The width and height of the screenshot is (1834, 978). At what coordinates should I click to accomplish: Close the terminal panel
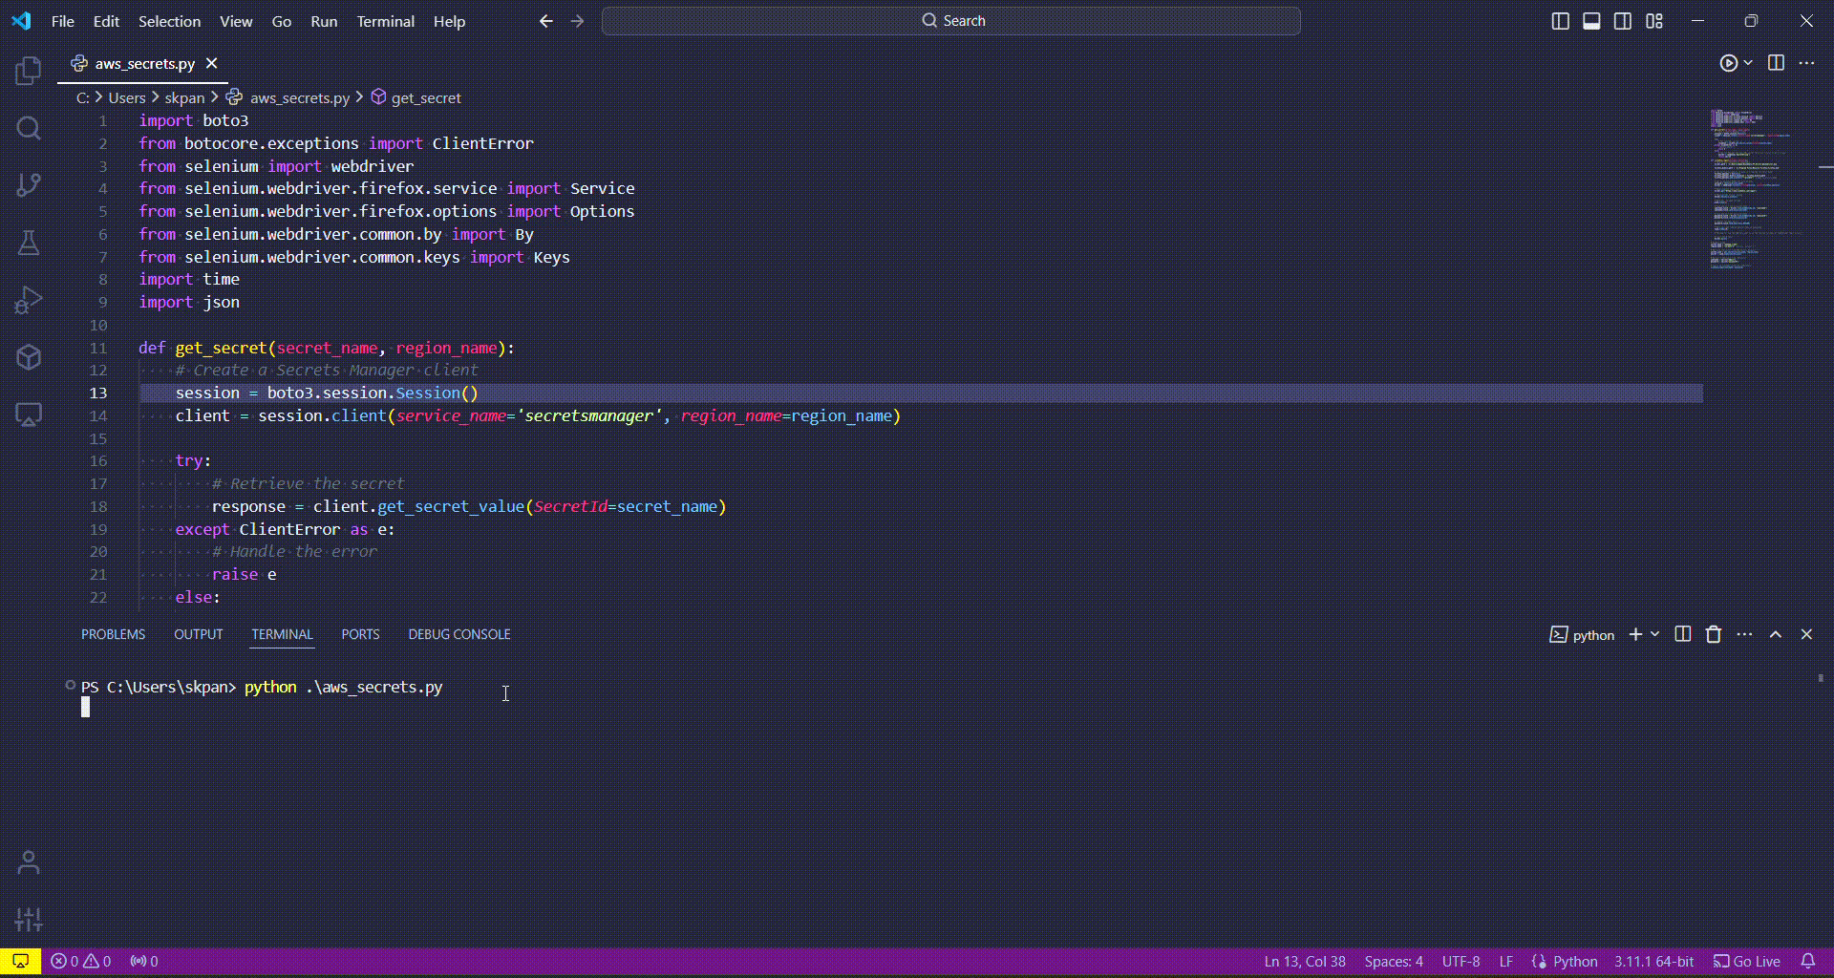tap(1806, 634)
